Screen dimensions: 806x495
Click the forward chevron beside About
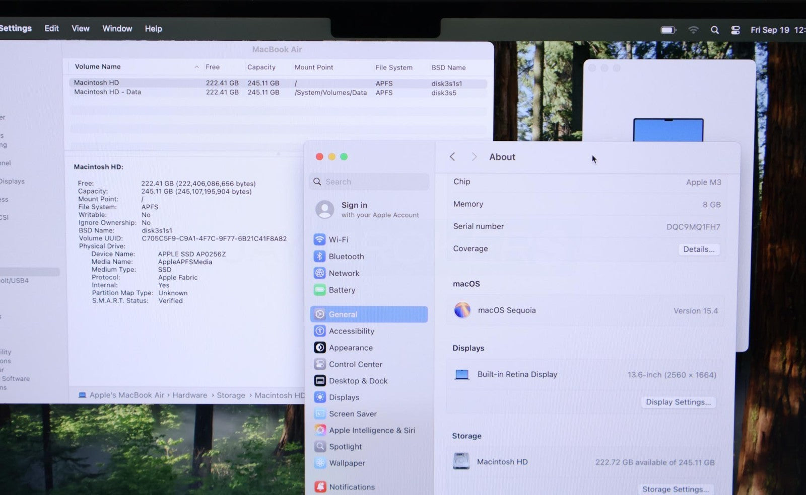[474, 157]
